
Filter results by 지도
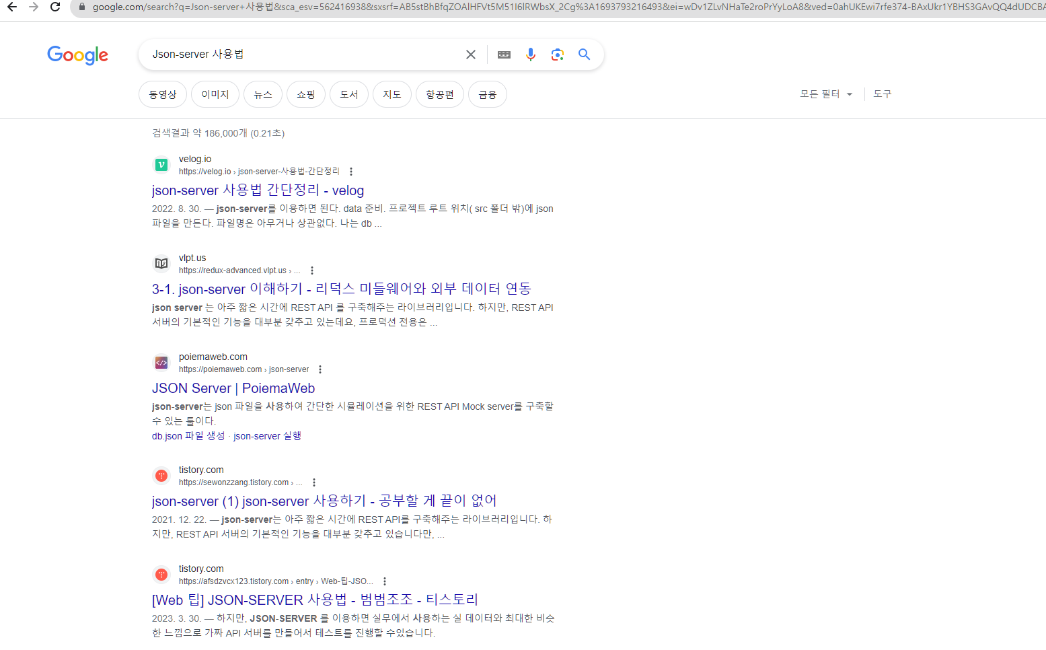(x=392, y=94)
